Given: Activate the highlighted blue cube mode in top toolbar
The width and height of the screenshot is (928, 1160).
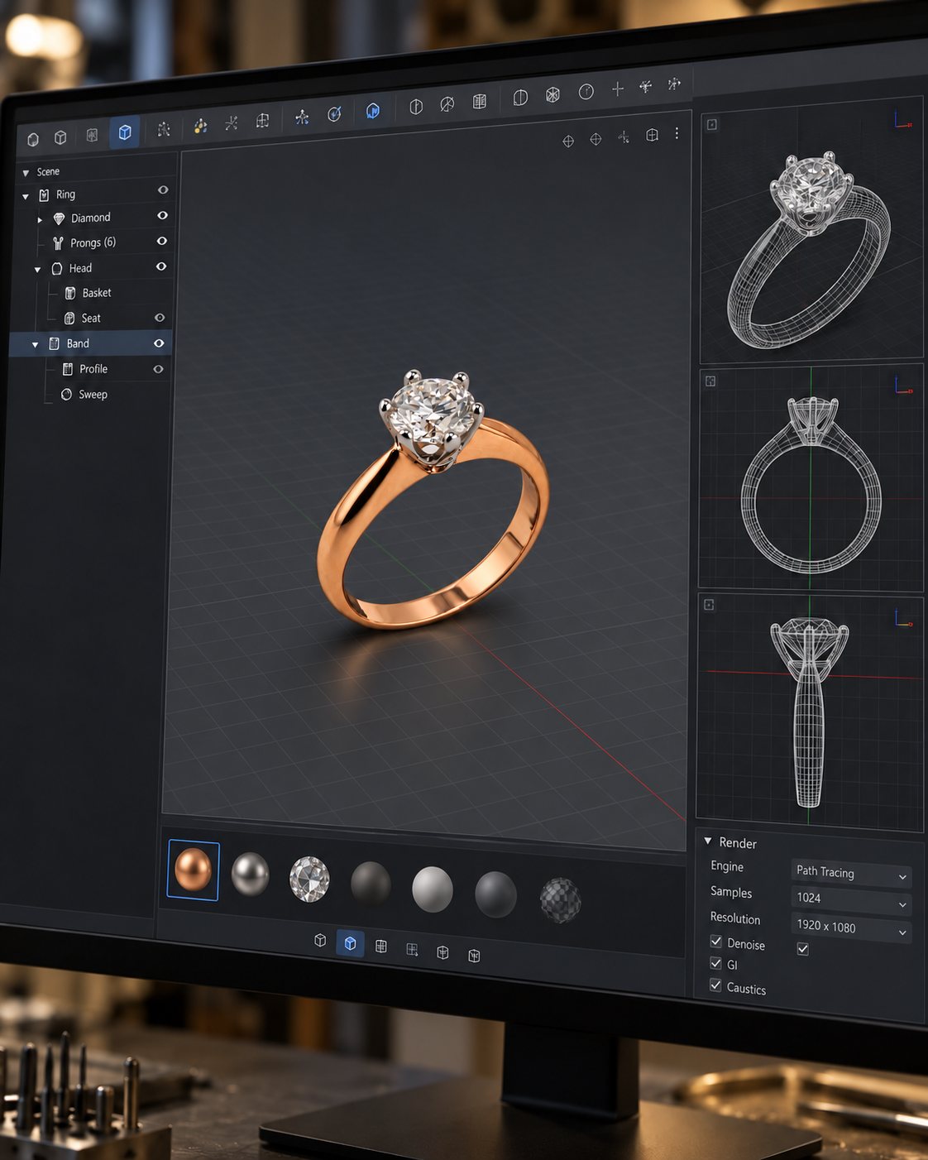Looking at the screenshot, I should 125,132.
